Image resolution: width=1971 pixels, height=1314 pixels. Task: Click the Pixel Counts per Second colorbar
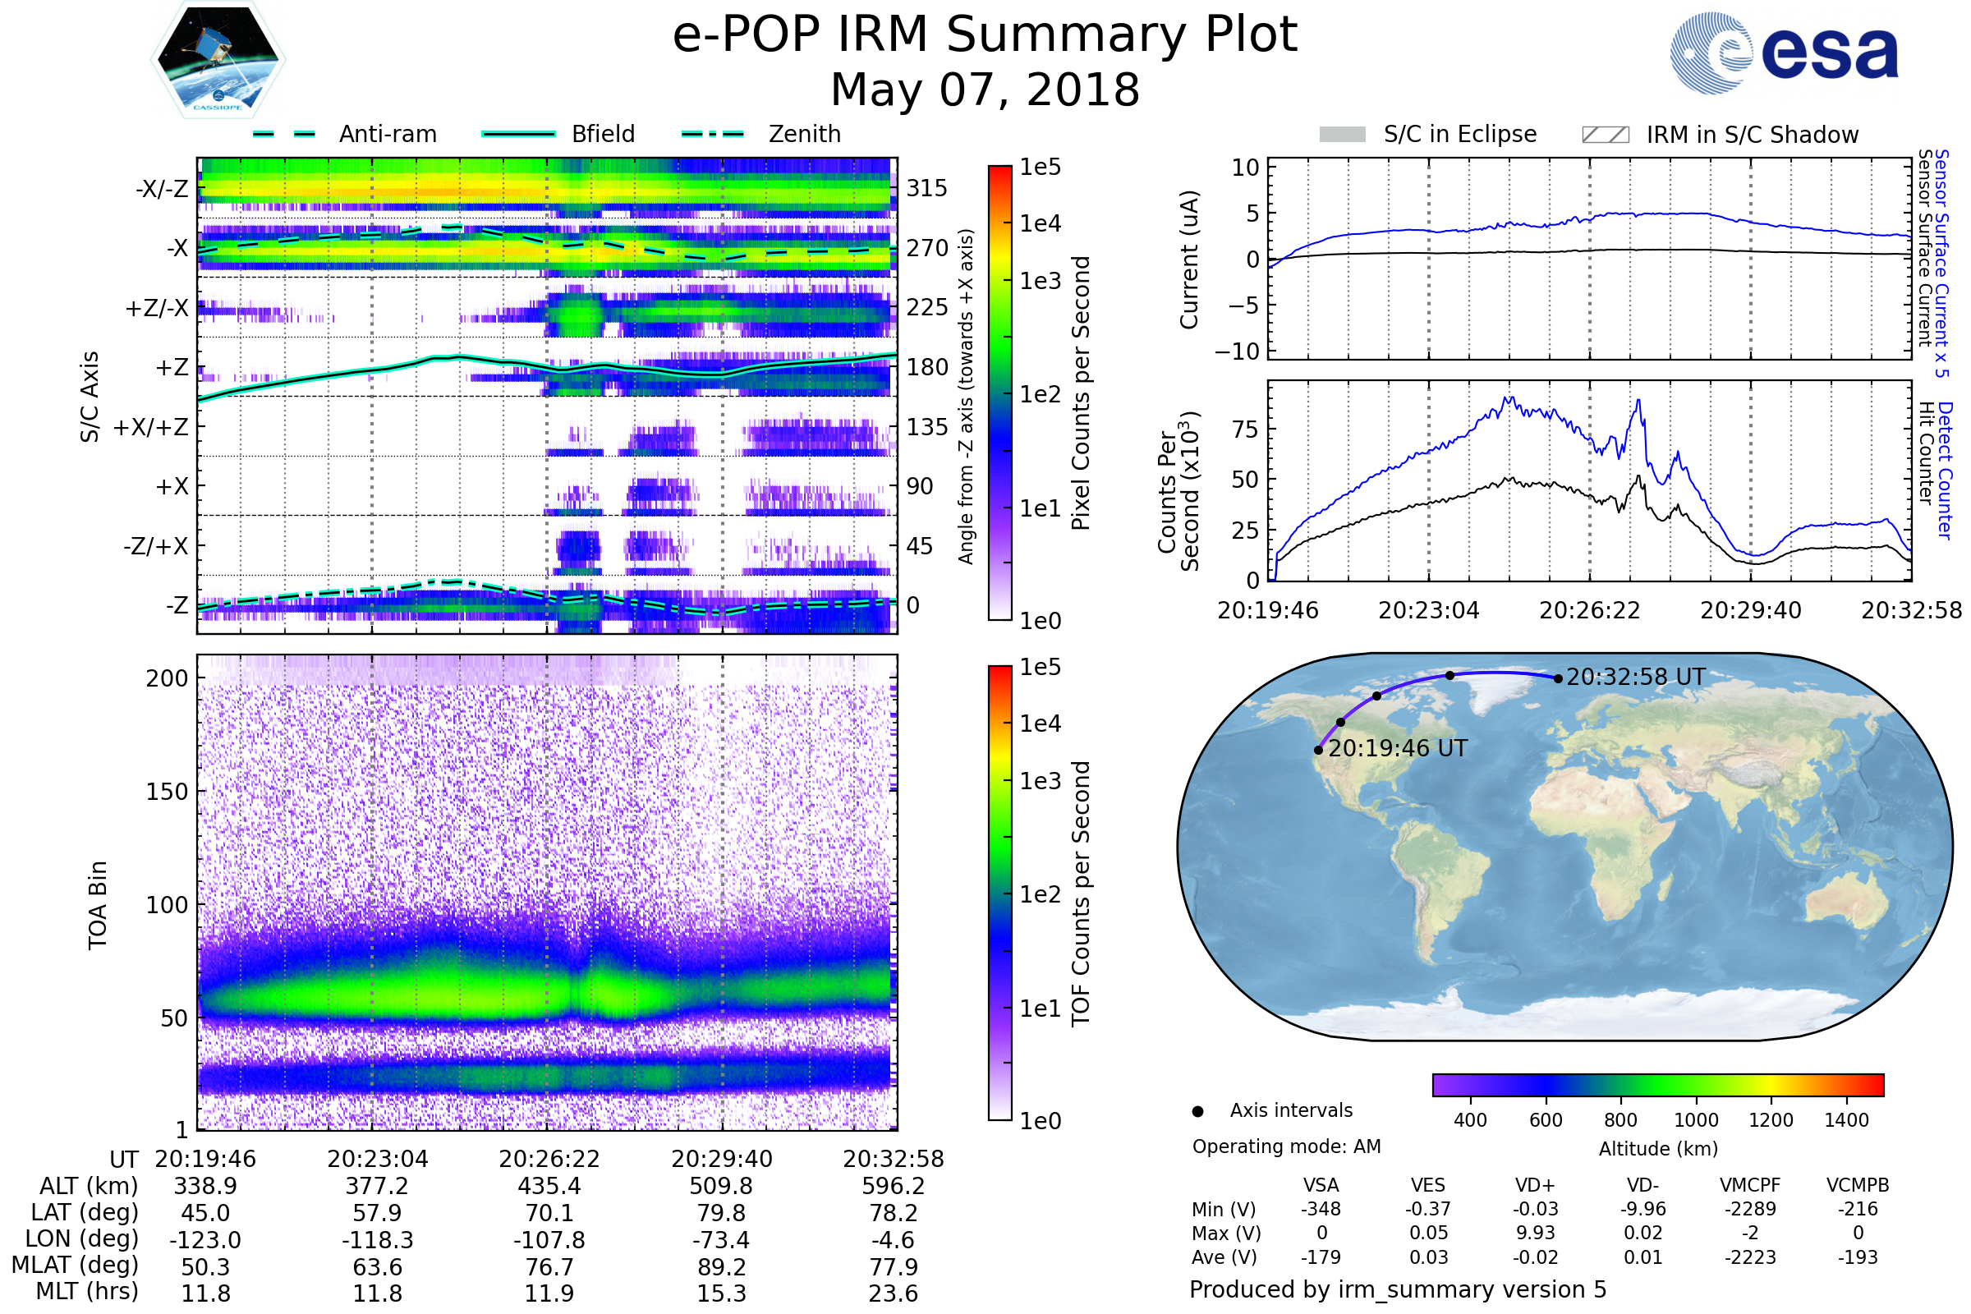[999, 393]
